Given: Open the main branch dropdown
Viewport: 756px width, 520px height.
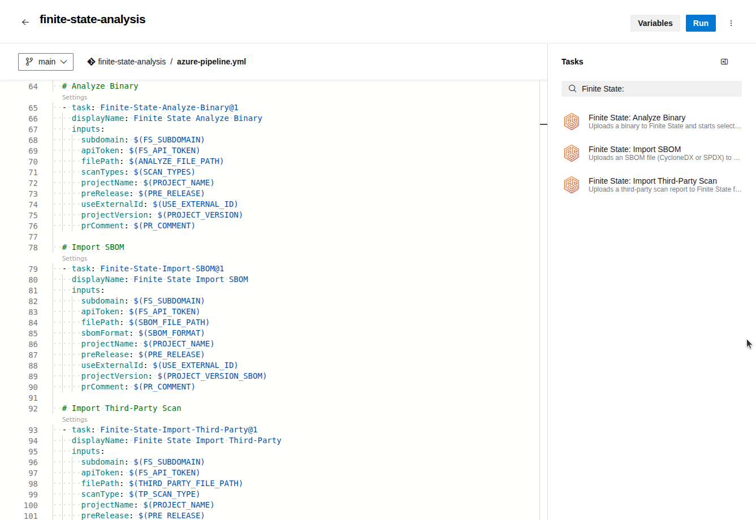Looking at the screenshot, I should (x=46, y=62).
